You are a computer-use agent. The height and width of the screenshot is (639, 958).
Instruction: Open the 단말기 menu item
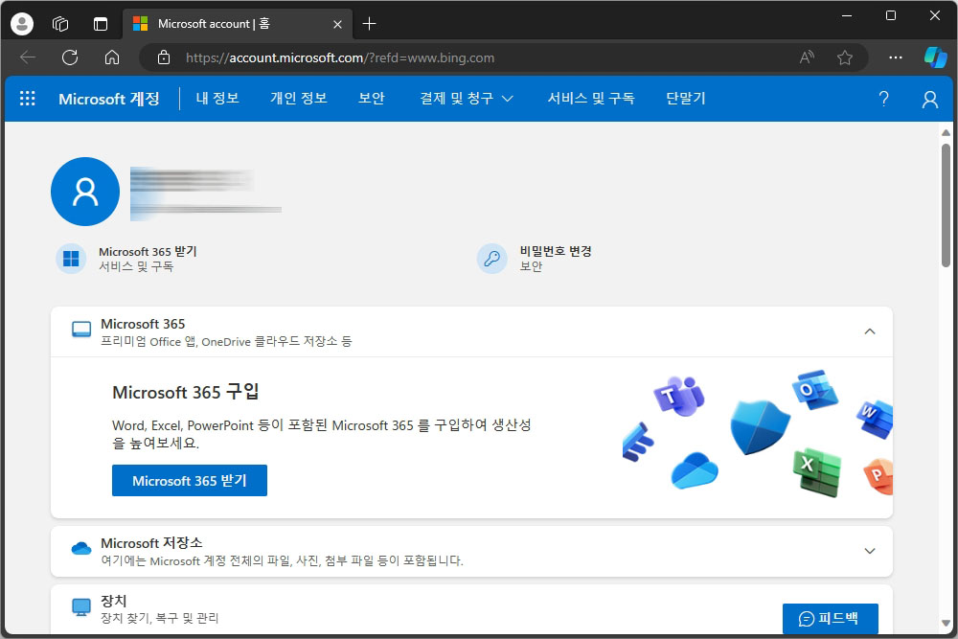pos(686,99)
